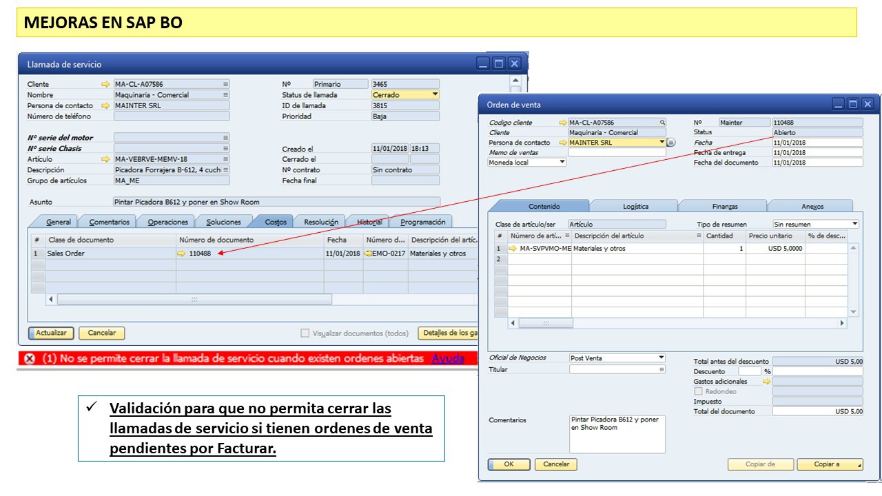Click the Copiar de button
The image size is (882, 496).
[x=760, y=464]
